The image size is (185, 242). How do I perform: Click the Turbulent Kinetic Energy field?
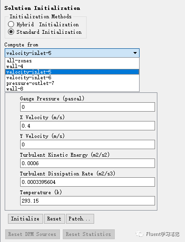[88, 163]
